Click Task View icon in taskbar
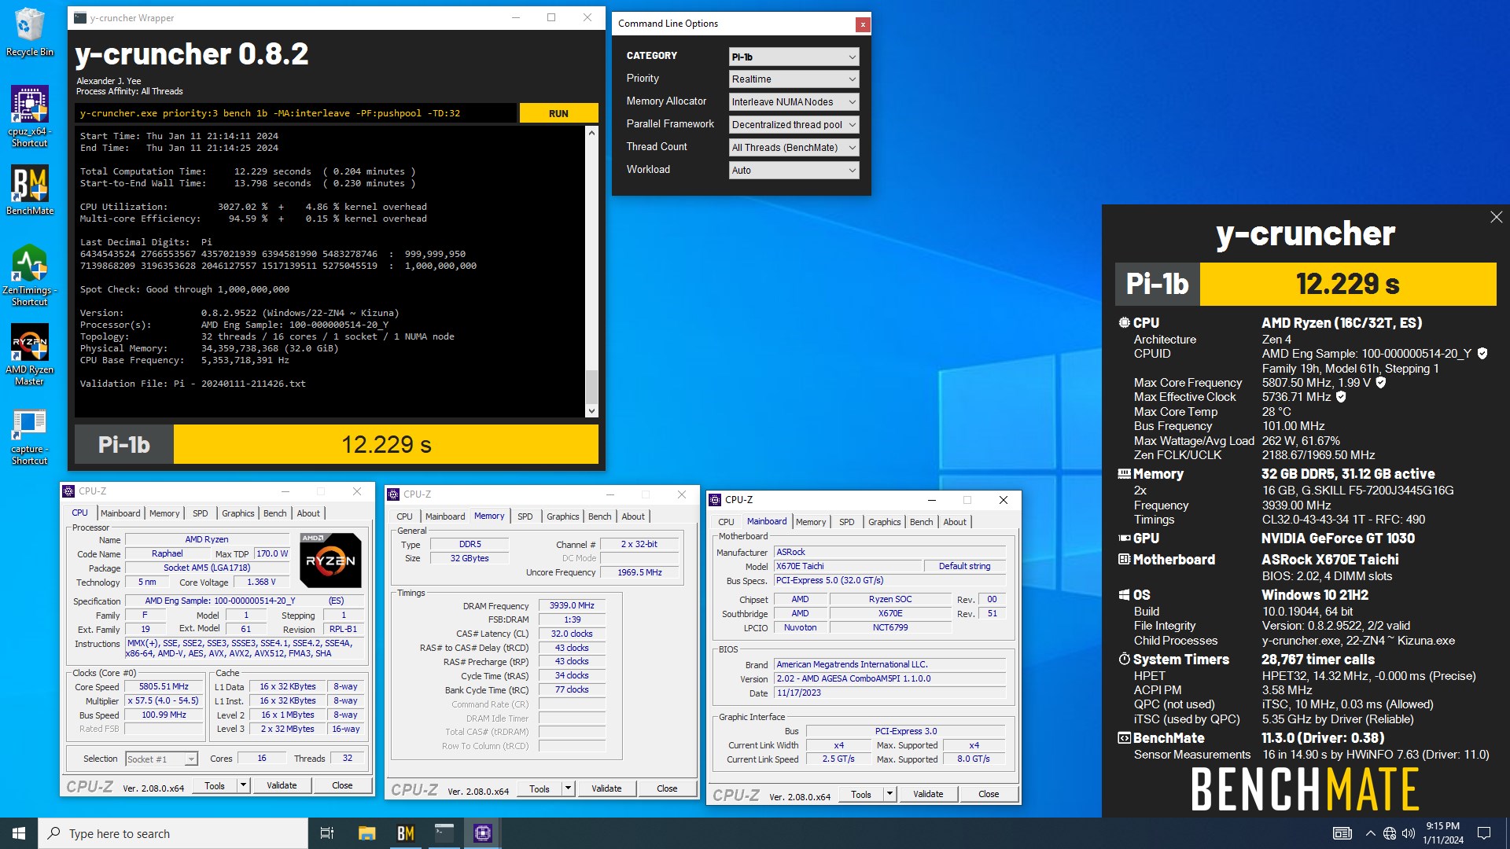Image resolution: width=1510 pixels, height=849 pixels. tap(327, 833)
